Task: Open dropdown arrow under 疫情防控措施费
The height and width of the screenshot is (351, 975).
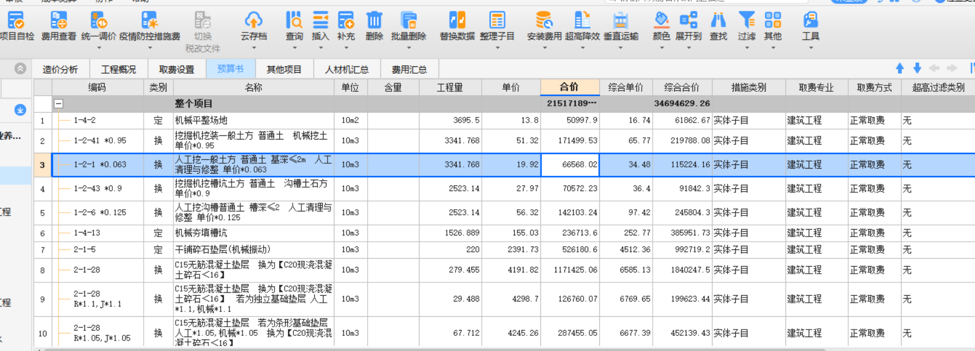Action: coord(150,48)
